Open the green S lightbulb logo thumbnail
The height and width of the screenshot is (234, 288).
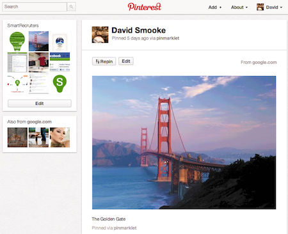pos(60,84)
